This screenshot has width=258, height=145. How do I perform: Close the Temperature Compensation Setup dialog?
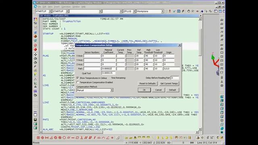click(x=179, y=45)
